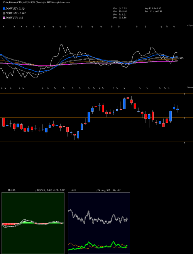Click the thick blue EMA line's right end
Screen dimensions: 193x254
[x=177, y=56]
